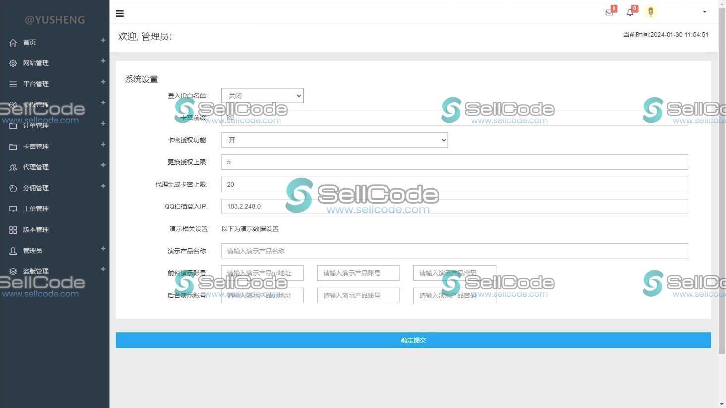Click the 欢迎, 管理员 greeting text
Screen dimensions: 726x408
tap(145, 36)
